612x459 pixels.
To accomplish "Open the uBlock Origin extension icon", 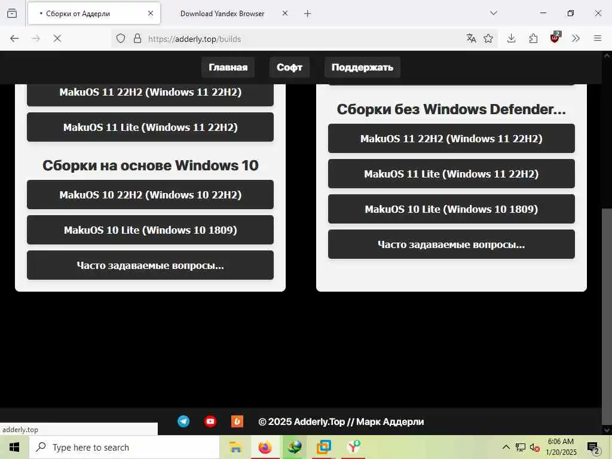I will coord(555,38).
